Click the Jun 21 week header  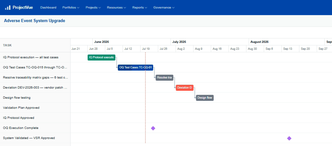[x=79, y=49]
